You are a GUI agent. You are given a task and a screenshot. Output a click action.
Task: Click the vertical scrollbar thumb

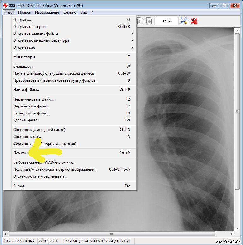click(x=237, y=111)
